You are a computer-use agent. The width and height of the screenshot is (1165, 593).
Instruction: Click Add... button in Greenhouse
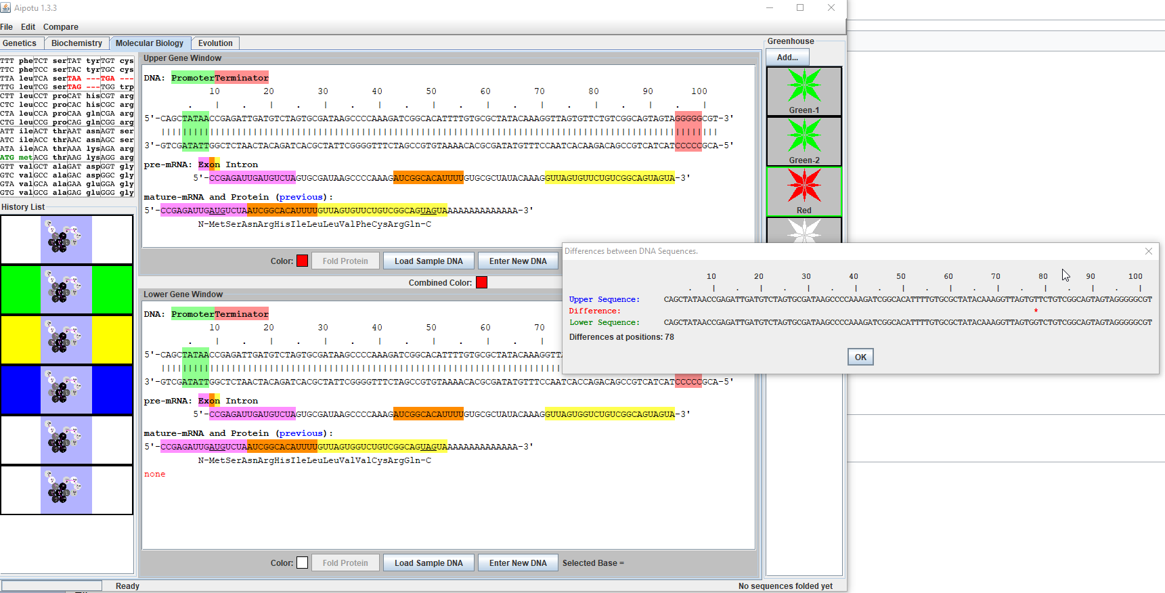tap(787, 58)
